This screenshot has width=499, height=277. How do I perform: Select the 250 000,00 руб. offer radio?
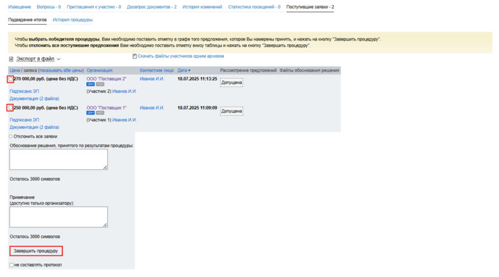tap(11, 108)
